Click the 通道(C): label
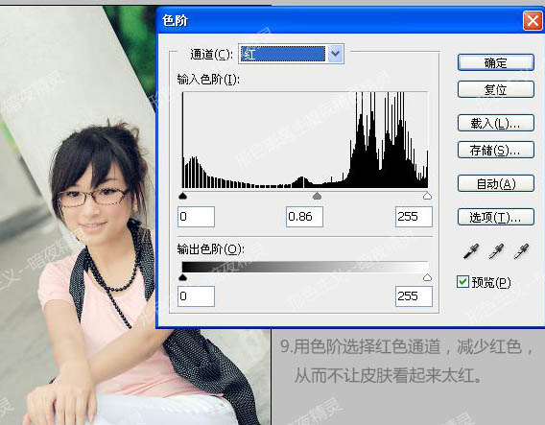The image size is (545, 425). point(211,55)
